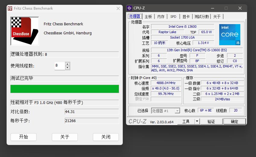Close the Fritz Chess Benchmark window
Screen dimensions: 256x157
(x=118, y=8)
